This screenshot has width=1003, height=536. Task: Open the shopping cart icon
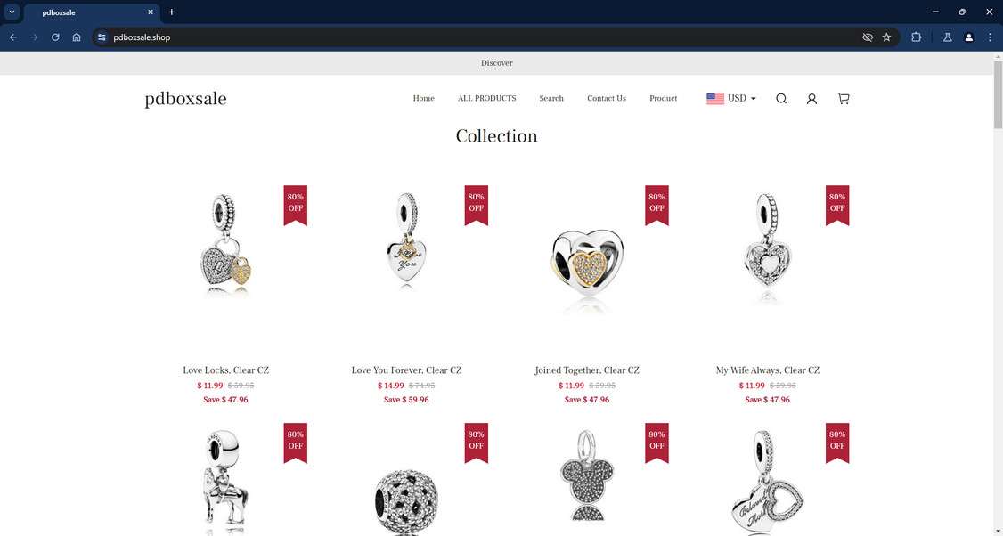coord(844,99)
